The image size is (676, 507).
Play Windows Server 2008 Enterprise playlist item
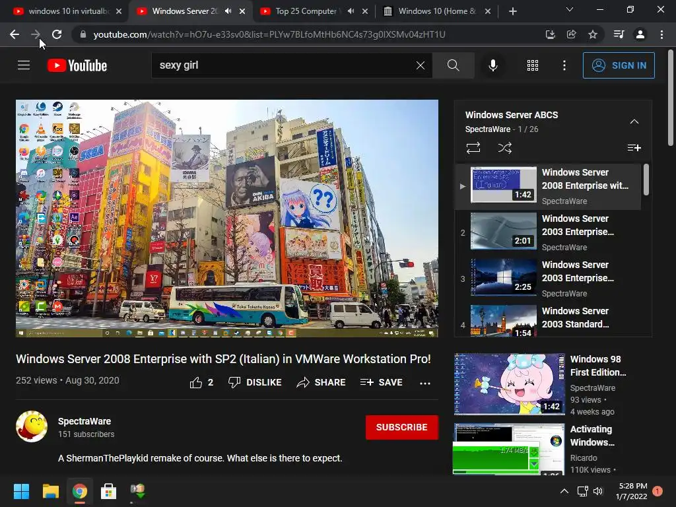tap(548, 186)
